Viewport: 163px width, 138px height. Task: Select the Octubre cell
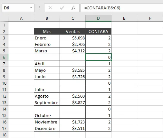click(47, 115)
